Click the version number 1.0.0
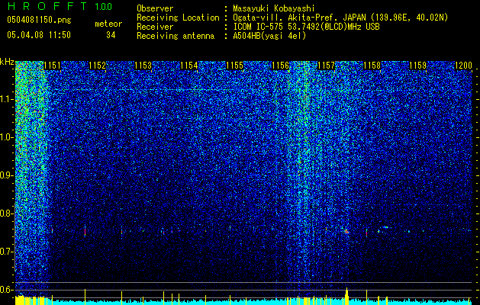Viewport: 480px width, 305px height. (x=104, y=7)
